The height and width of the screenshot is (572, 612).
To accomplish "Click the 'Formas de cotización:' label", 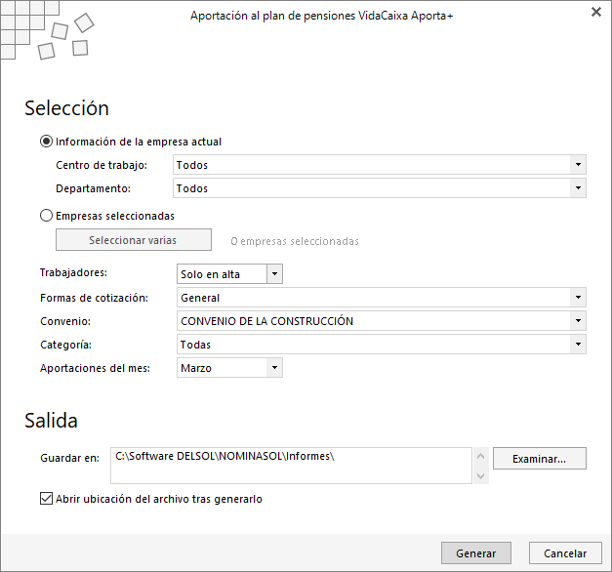I will 94,298.
